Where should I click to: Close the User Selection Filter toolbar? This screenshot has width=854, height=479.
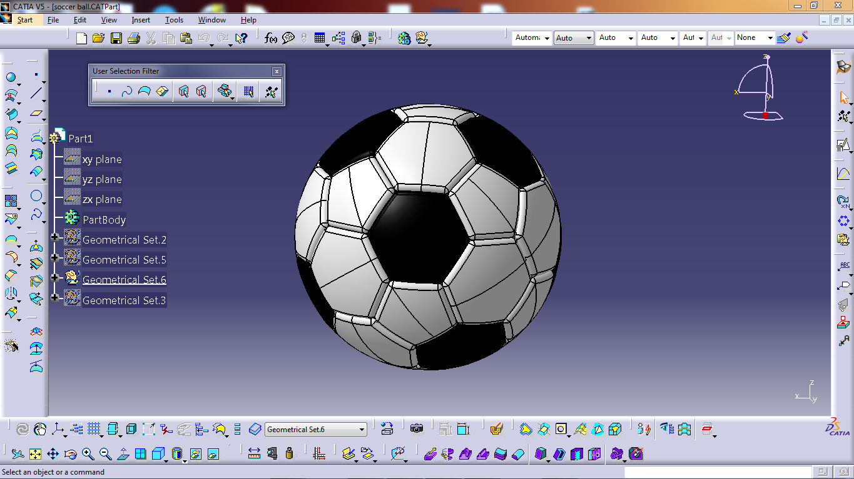277,71
